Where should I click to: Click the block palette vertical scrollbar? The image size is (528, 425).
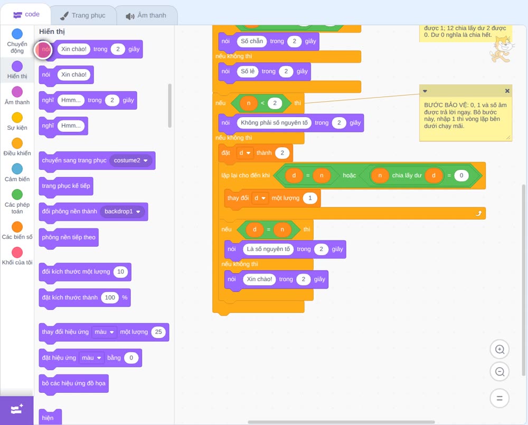click(169, 105)
